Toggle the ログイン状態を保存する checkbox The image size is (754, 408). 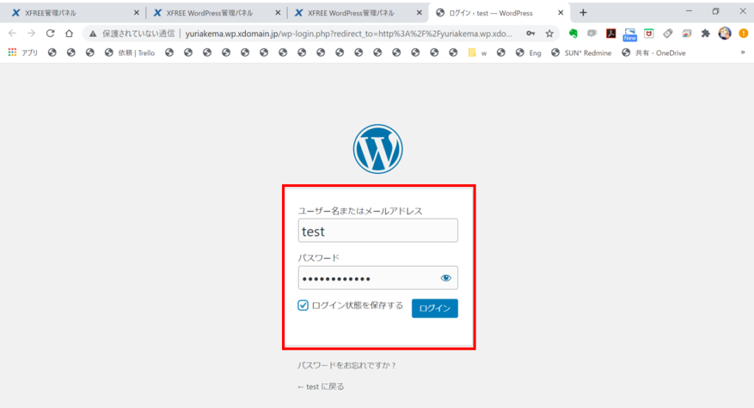pyautogui.click(x=303, y=306)
